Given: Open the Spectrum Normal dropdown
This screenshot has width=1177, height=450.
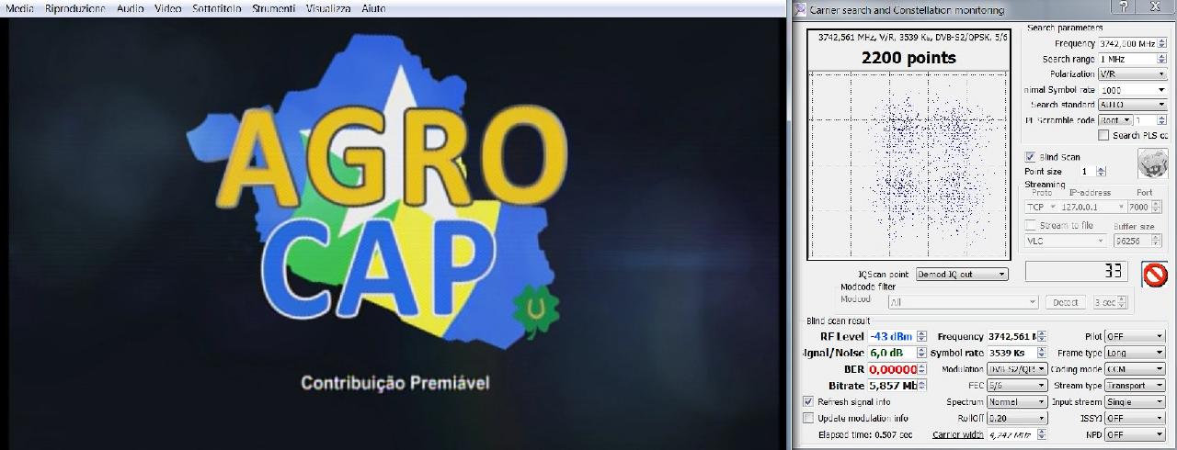Looking at the screenshot, I should (x=1016, y=401).
